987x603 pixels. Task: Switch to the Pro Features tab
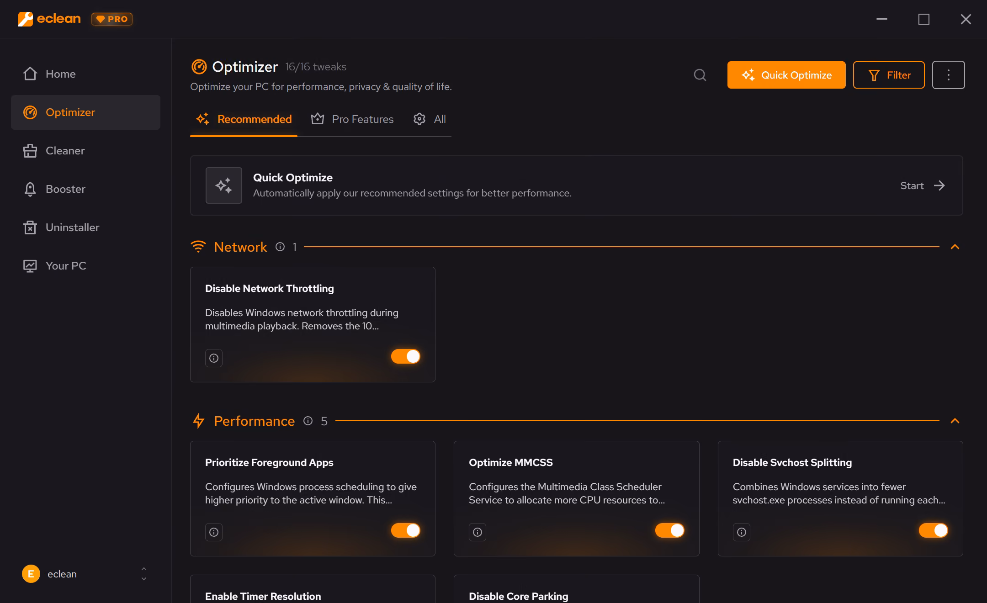[x=352, y=119]
